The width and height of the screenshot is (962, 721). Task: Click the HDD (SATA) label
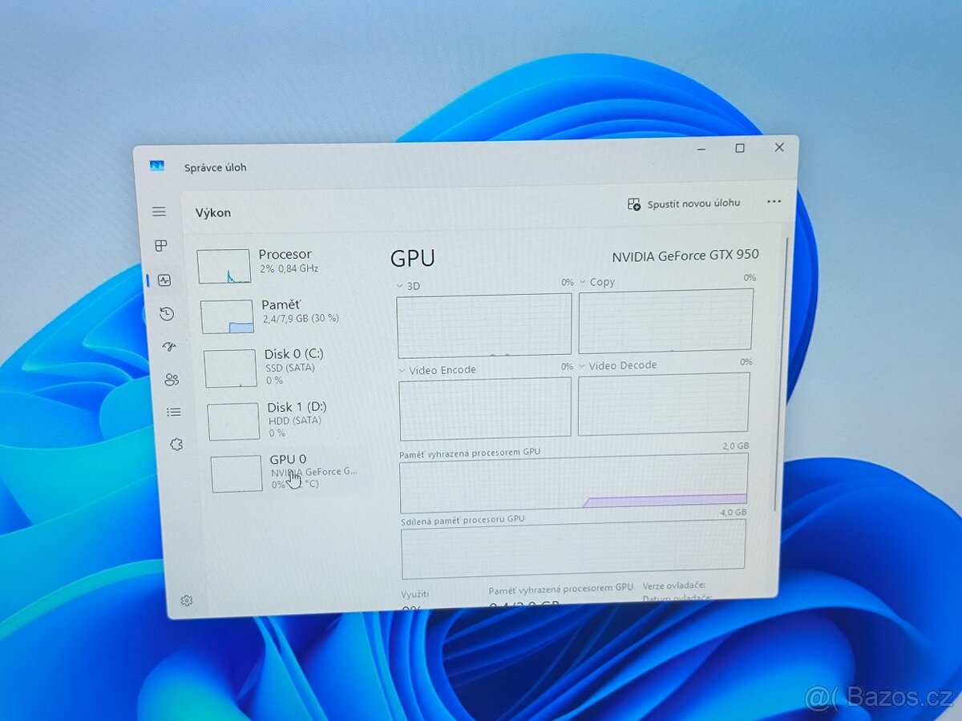294,421
